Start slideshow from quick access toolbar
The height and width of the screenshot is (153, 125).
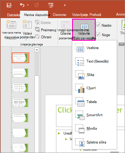(x=51, y=5)
